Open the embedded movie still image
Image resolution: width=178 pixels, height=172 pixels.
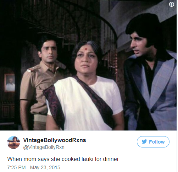[x=88, y=65]
